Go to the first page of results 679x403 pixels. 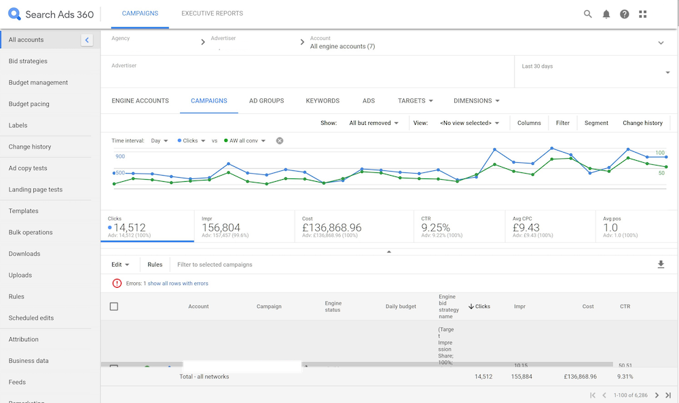(592, 396)
